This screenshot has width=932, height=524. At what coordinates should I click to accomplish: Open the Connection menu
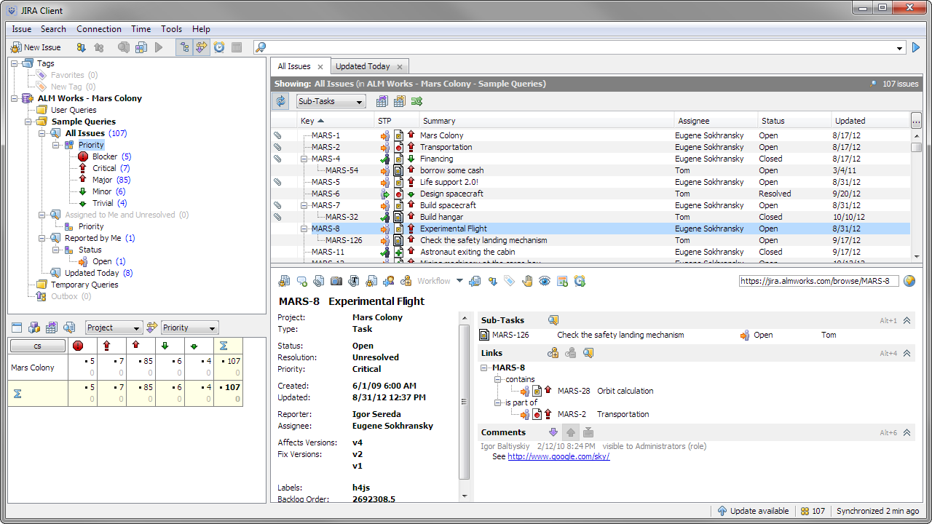pos(99,29)
